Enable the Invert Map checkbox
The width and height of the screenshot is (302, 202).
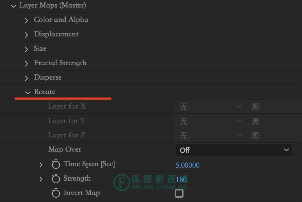[x=179, y=193]
